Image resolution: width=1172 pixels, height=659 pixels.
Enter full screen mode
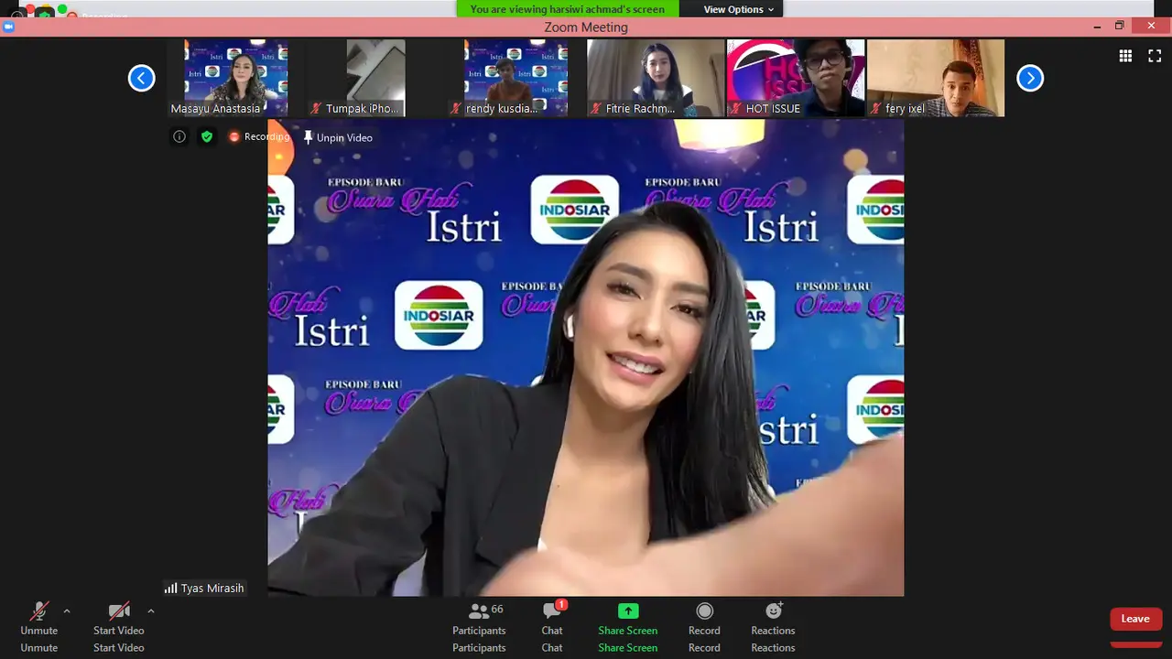[1155, 56]
